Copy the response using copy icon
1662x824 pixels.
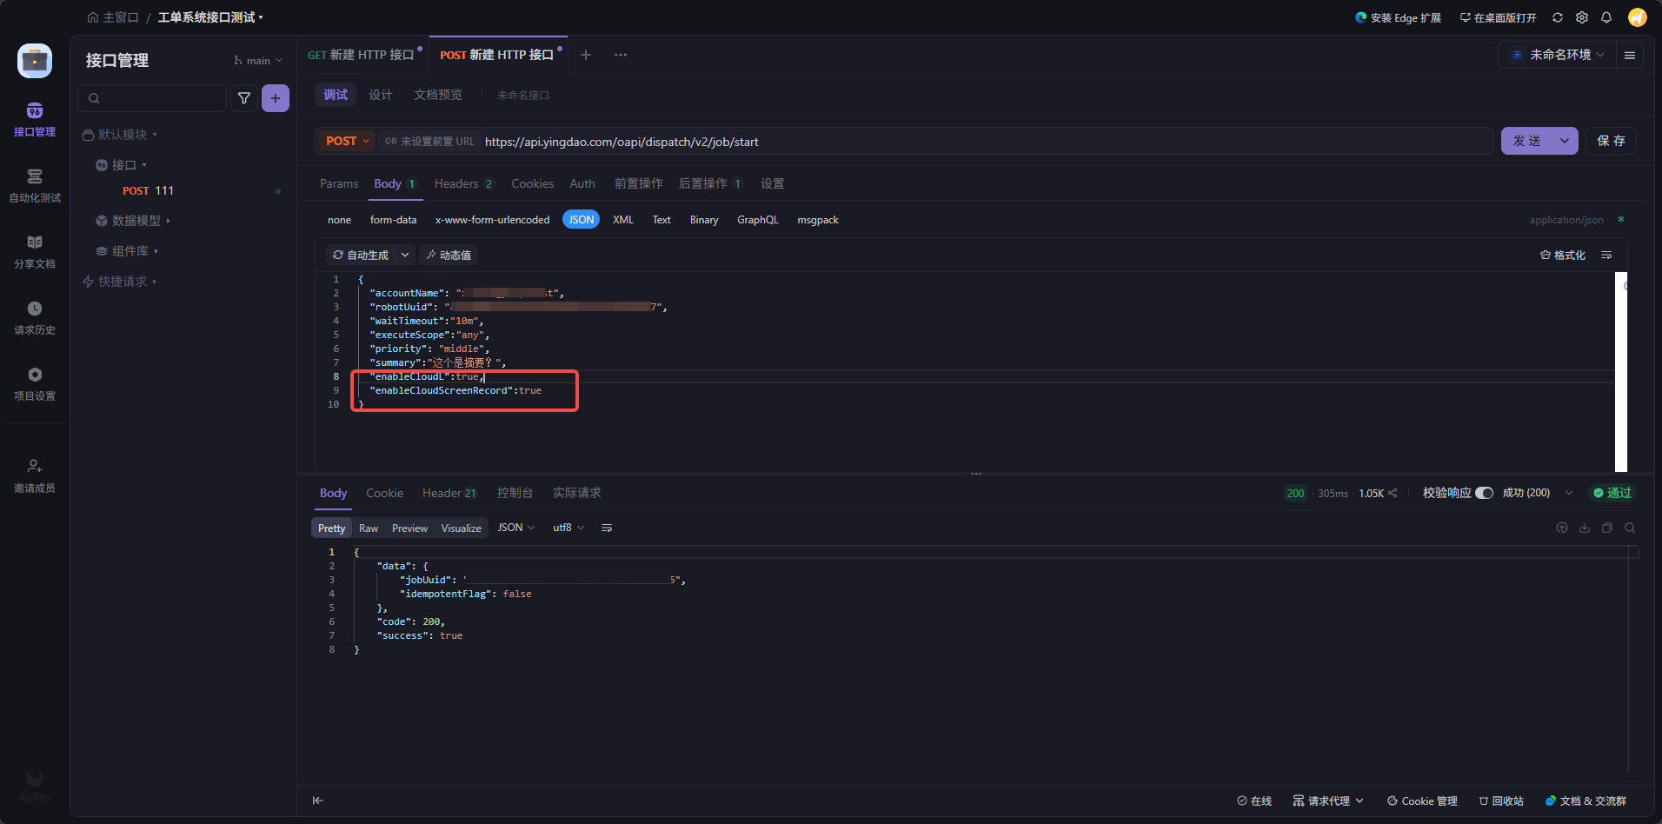tap(1607, 528)
